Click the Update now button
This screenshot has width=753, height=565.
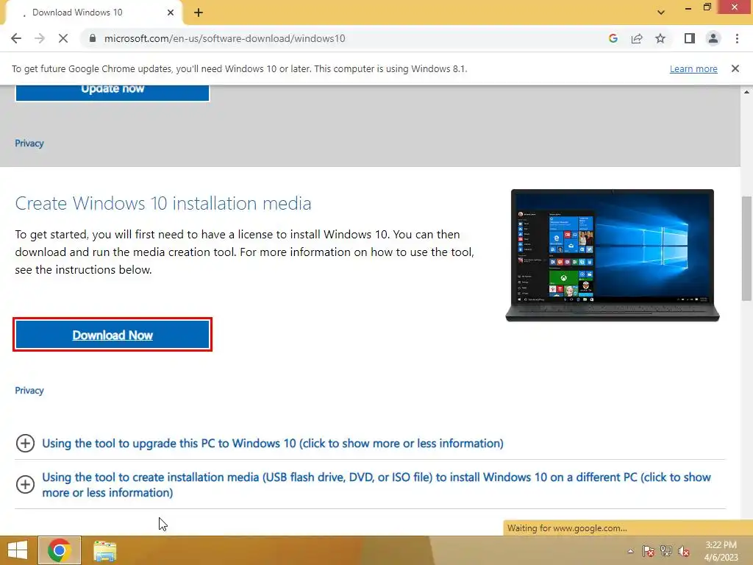point(113,92)
